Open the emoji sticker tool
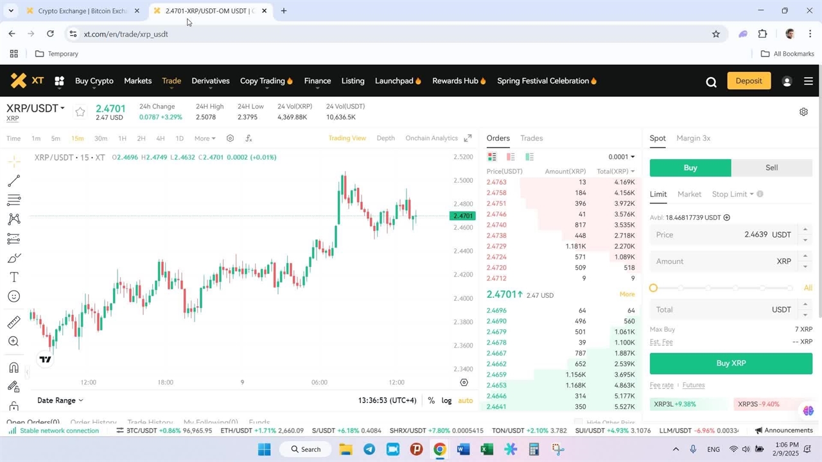 [x=13, y=296]
